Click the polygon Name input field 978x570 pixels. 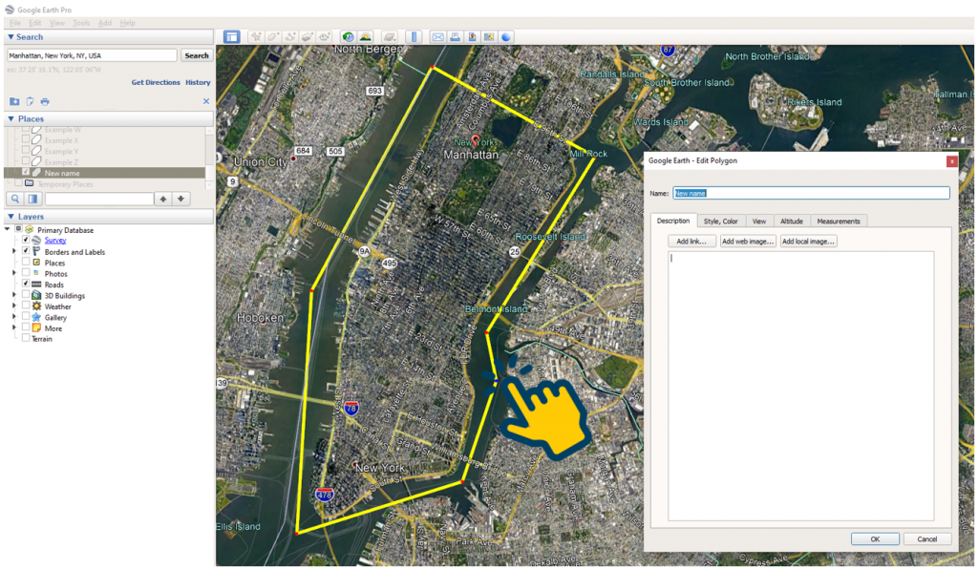click(810, 193)
